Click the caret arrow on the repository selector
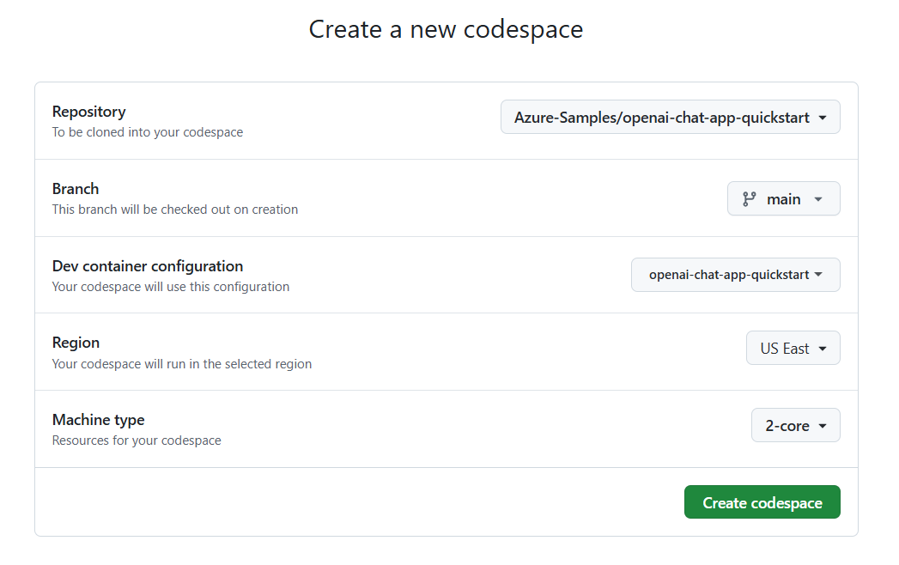The width and height of the screenshot is (899, 565). coord(823,118)
